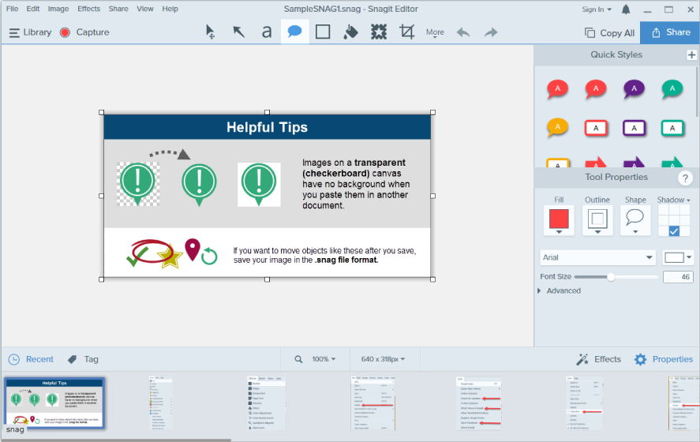
Task: Apply the purple rectangle callout quick style
Action: (x=634, y=128)
